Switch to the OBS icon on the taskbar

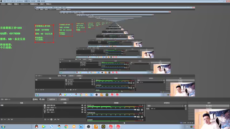click(x=89, y=127)
